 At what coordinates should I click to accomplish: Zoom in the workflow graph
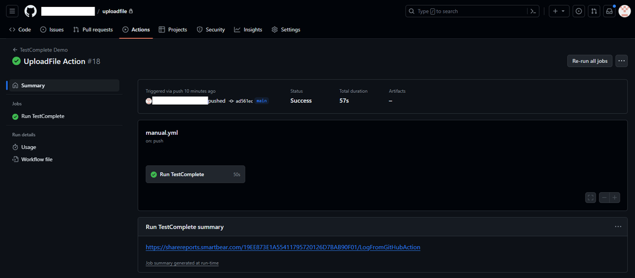pyautogui.click(x=615, y=198)
